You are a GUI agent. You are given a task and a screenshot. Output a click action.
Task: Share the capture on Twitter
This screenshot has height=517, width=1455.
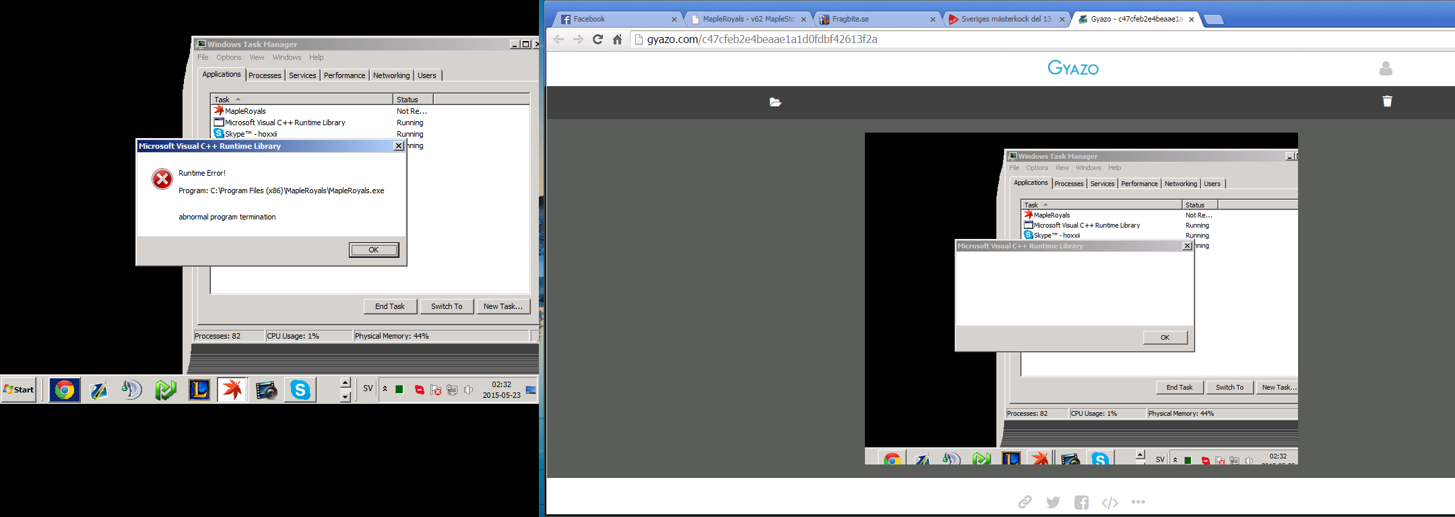tap(1053, 502)
